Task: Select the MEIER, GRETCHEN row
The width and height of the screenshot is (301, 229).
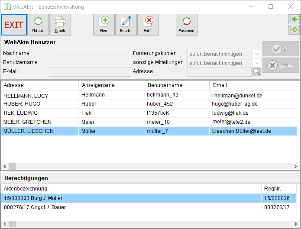Action: [x=149, y=122]
